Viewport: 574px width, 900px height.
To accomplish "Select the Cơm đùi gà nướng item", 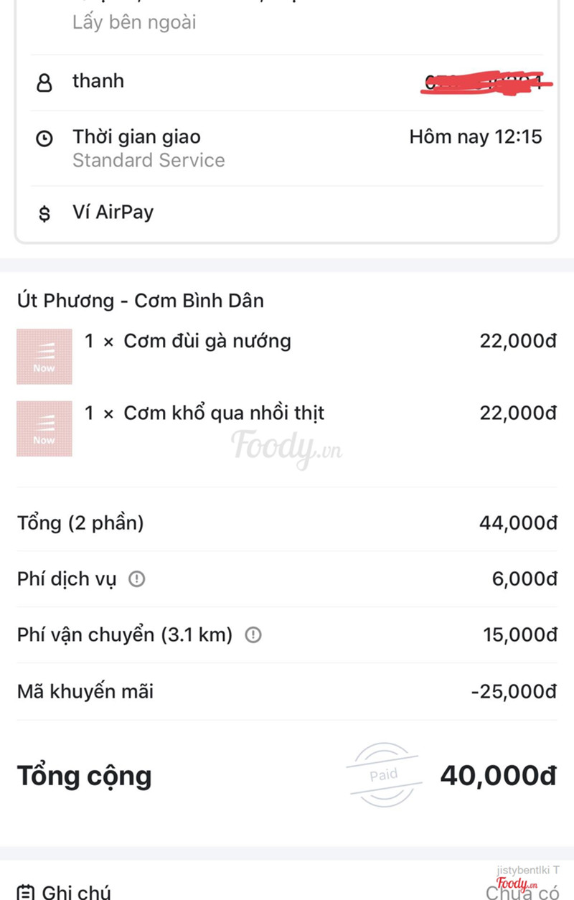I will (207, 341).
